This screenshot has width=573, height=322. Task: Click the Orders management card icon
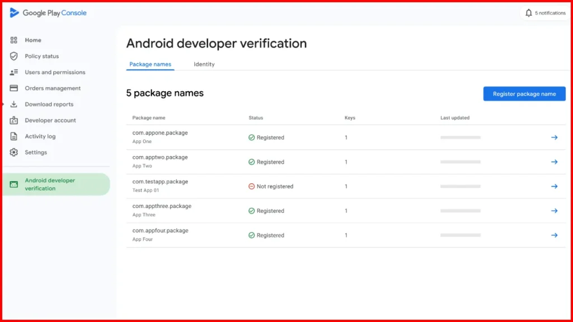[x=14, y=88]
